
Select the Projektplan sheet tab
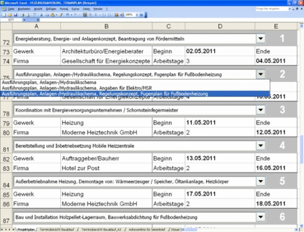pyautogui.click(x=26, y=230)
